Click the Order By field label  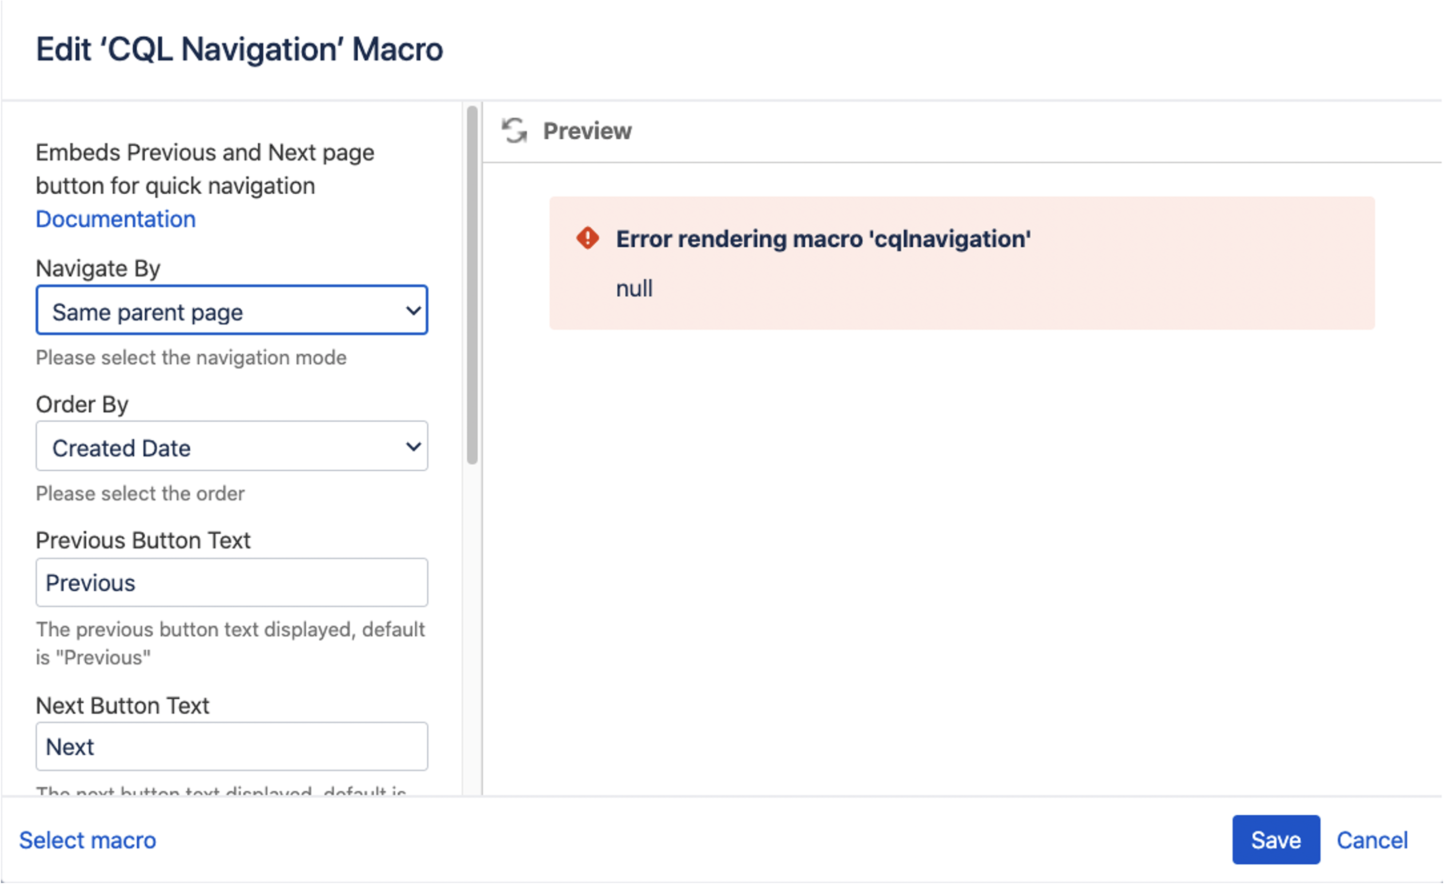pyautogui.click(x=82, y=405)
